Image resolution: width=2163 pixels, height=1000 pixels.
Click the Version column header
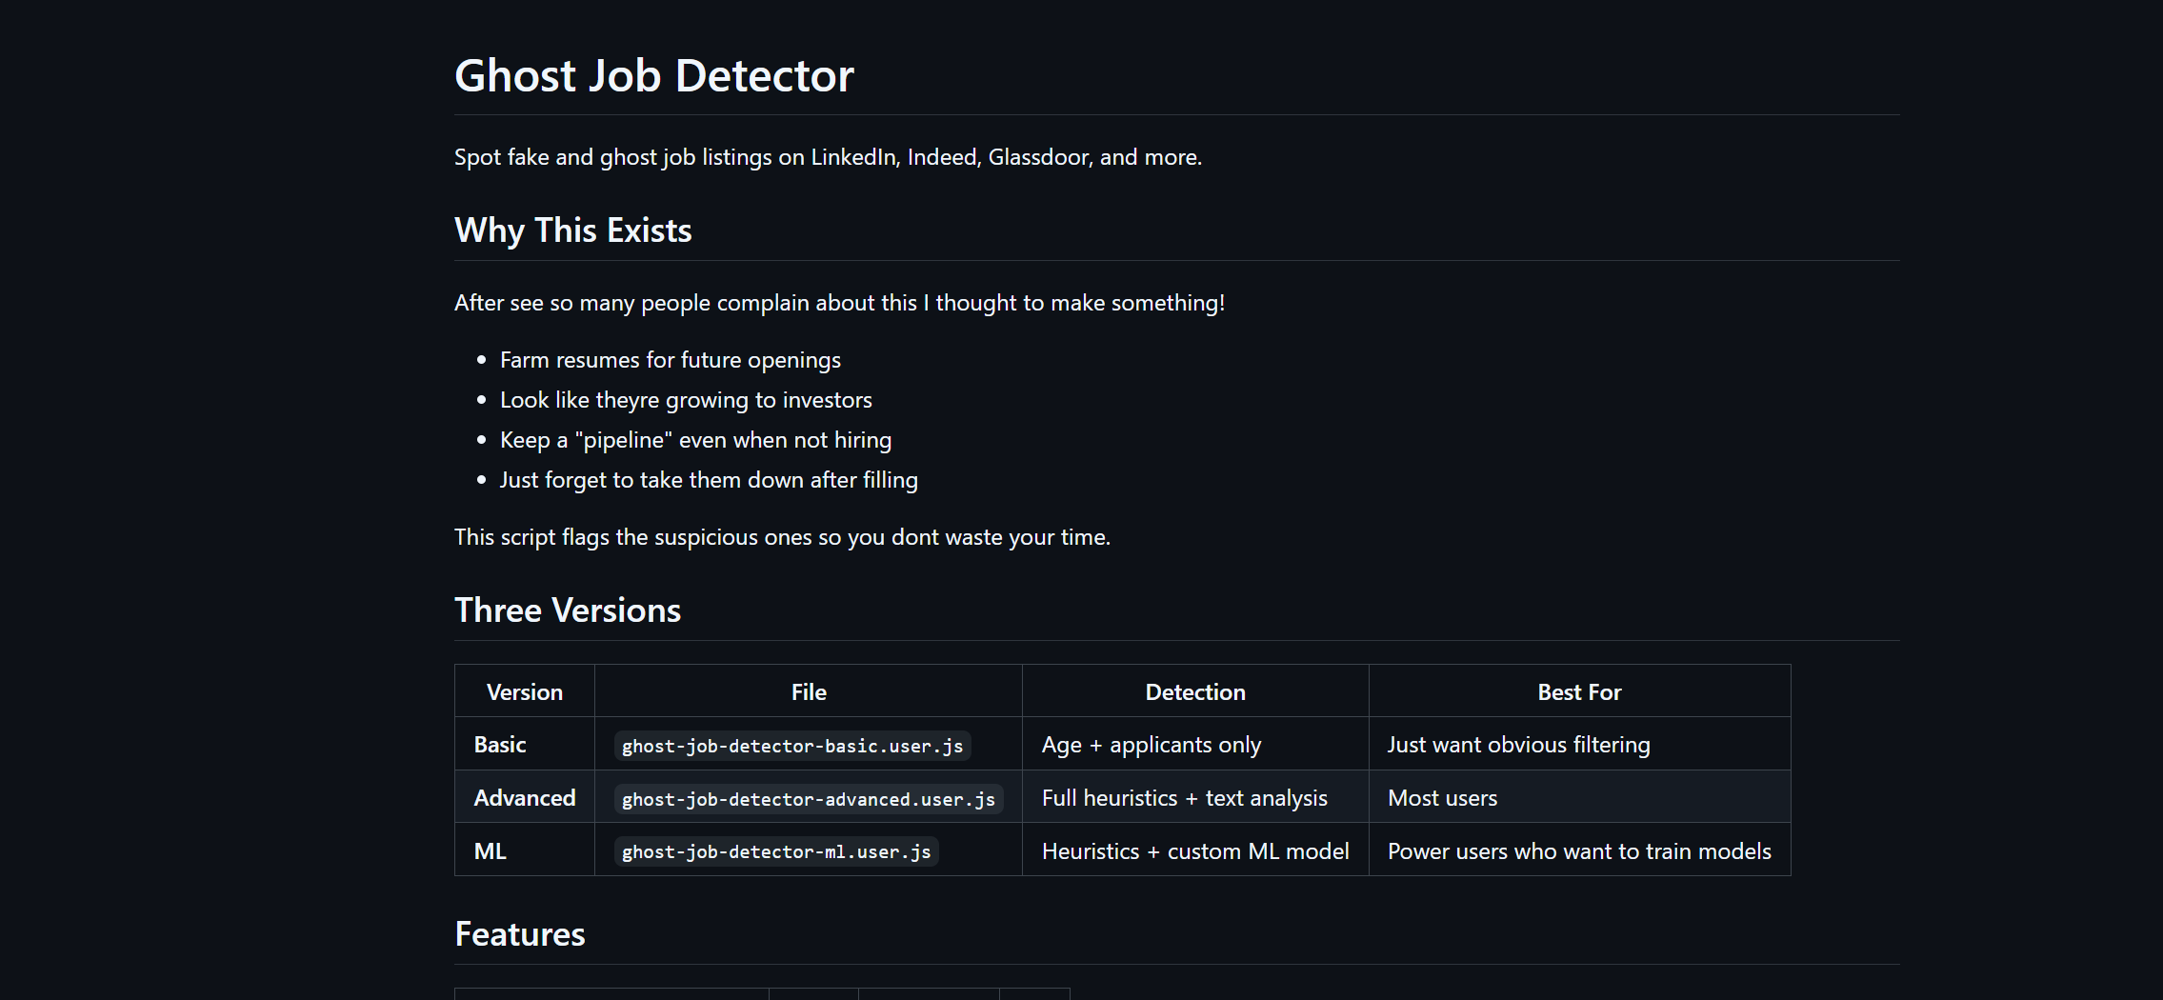[x=524, y=692]
